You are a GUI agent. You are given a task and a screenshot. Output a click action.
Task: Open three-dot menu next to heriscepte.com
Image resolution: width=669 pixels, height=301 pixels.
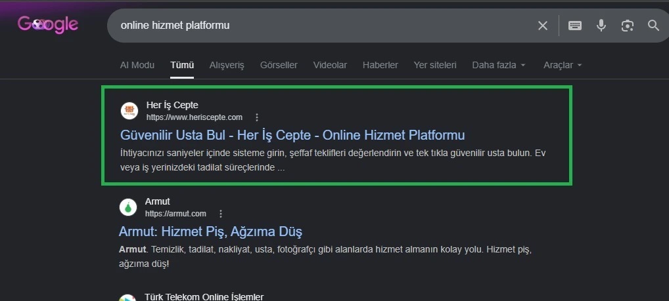click(x=256, y=117)
